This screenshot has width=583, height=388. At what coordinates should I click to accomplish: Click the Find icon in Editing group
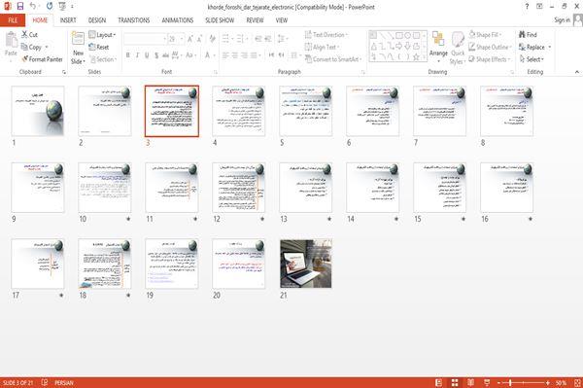click(522, 35)
